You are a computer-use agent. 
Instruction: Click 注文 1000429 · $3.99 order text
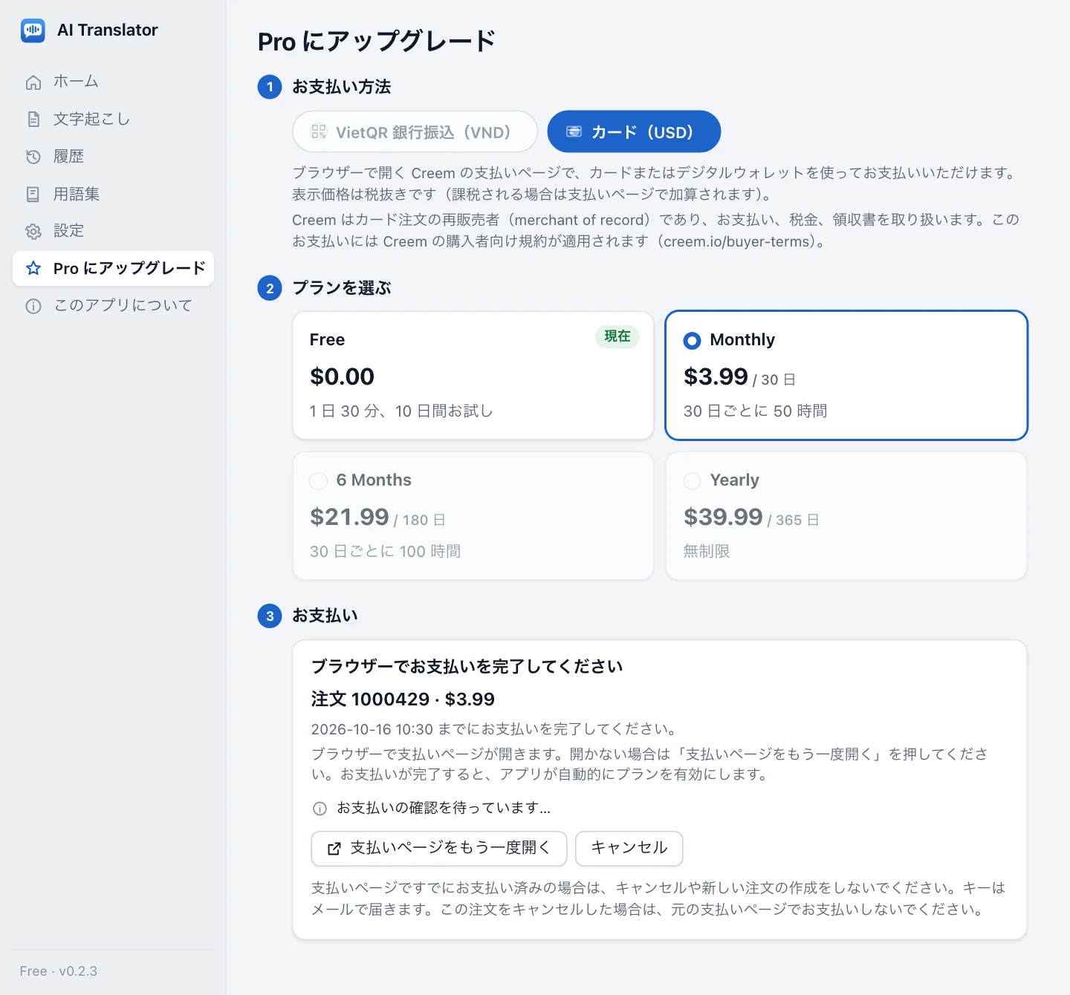[x=403, y=699]
